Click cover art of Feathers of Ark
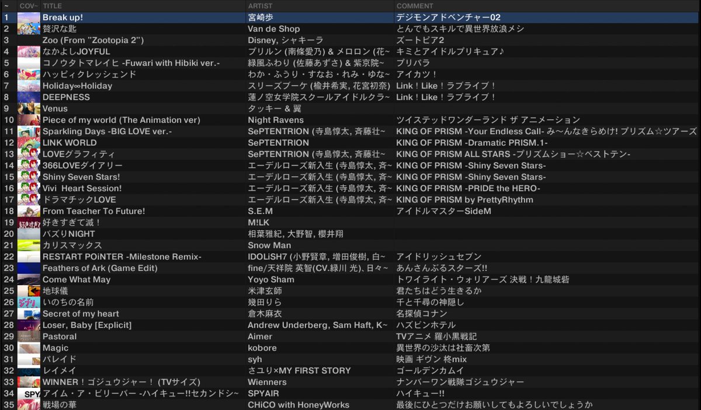This screenshot has height=410, width=701. point(29,268)
